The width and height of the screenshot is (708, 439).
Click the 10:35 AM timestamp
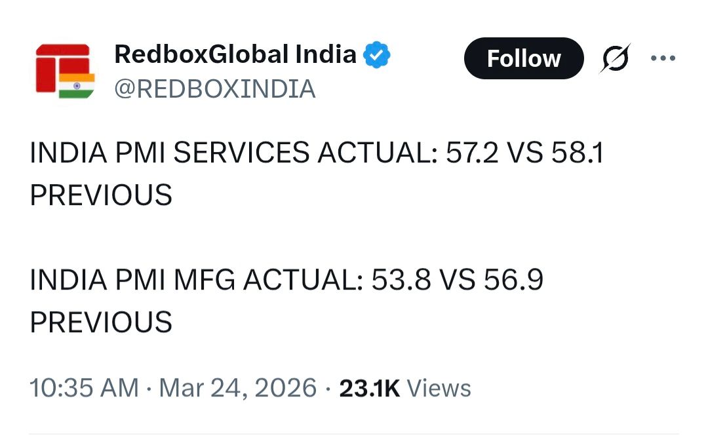(x=85, y=388)
